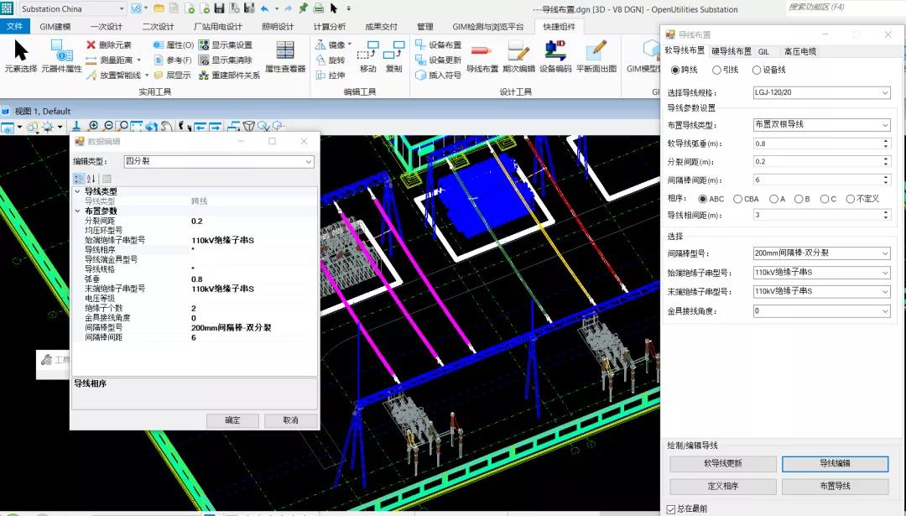Open the 文件 menu tab
906x516 pixels.
[15, 26]
